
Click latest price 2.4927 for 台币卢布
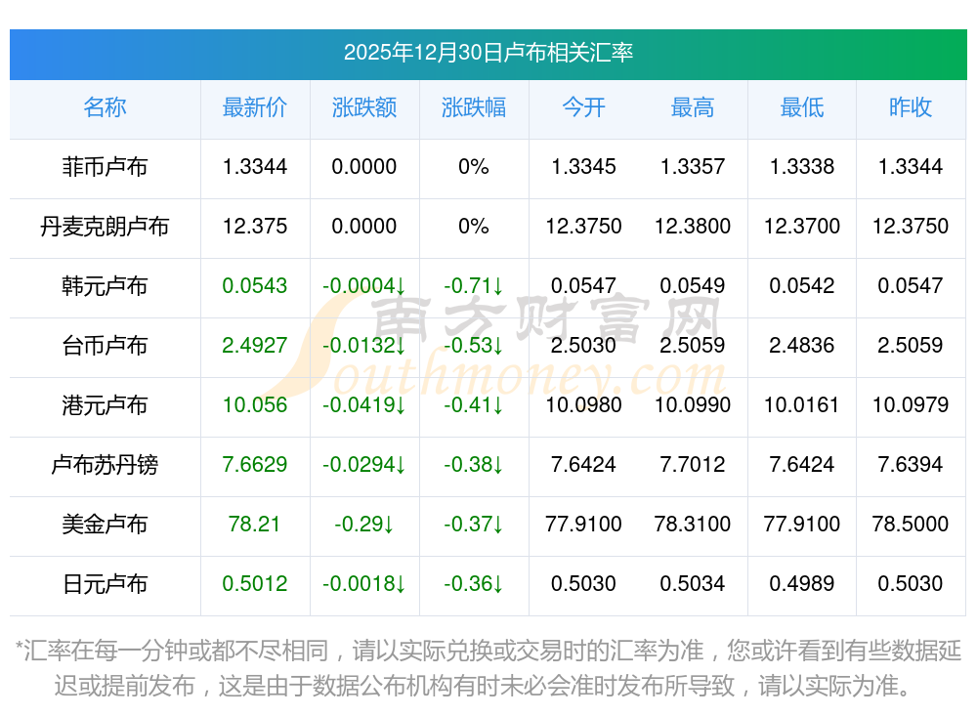255,345
